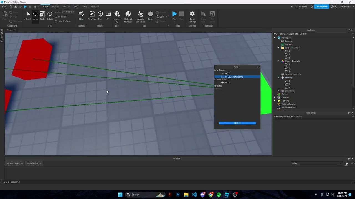The image size is (355, 199).
Task: Open the Toolbox
Action: (92, 15)
